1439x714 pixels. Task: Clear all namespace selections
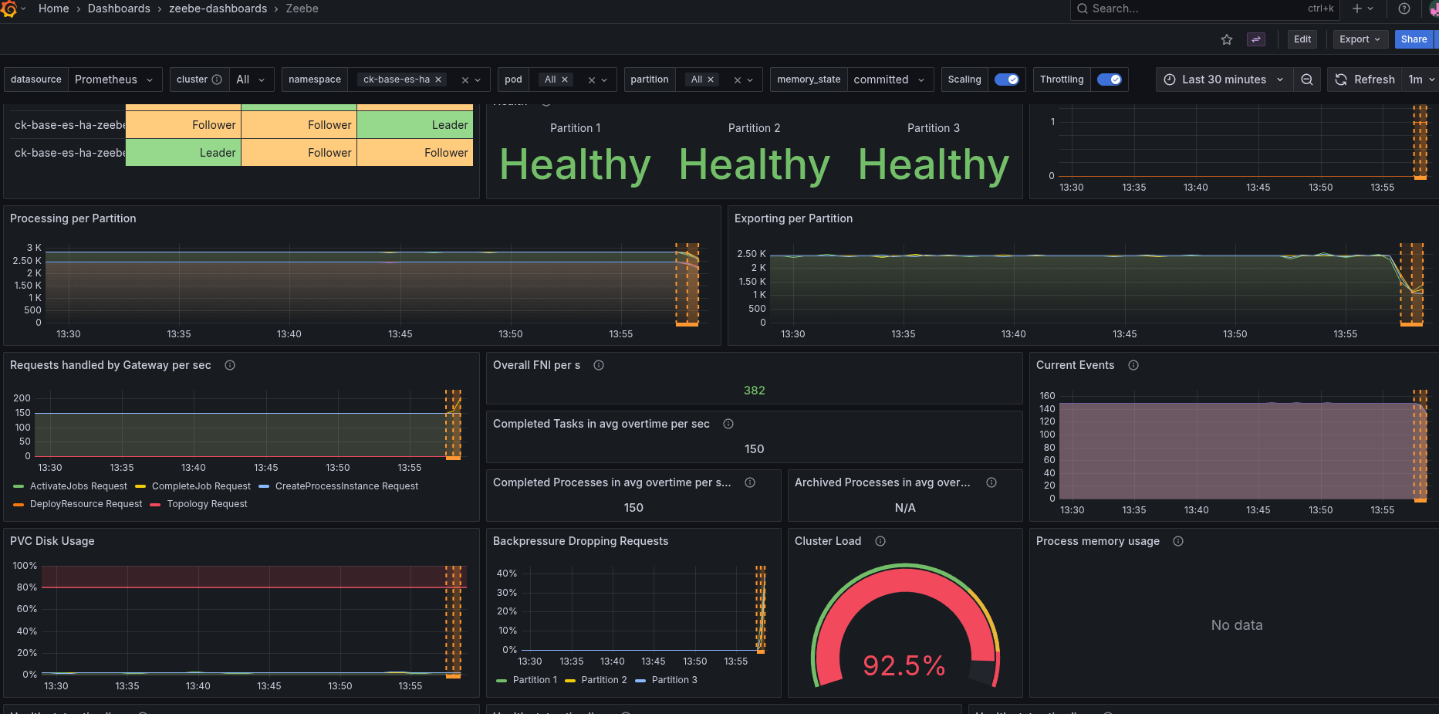pyautogui.click(x=465, y=80)
